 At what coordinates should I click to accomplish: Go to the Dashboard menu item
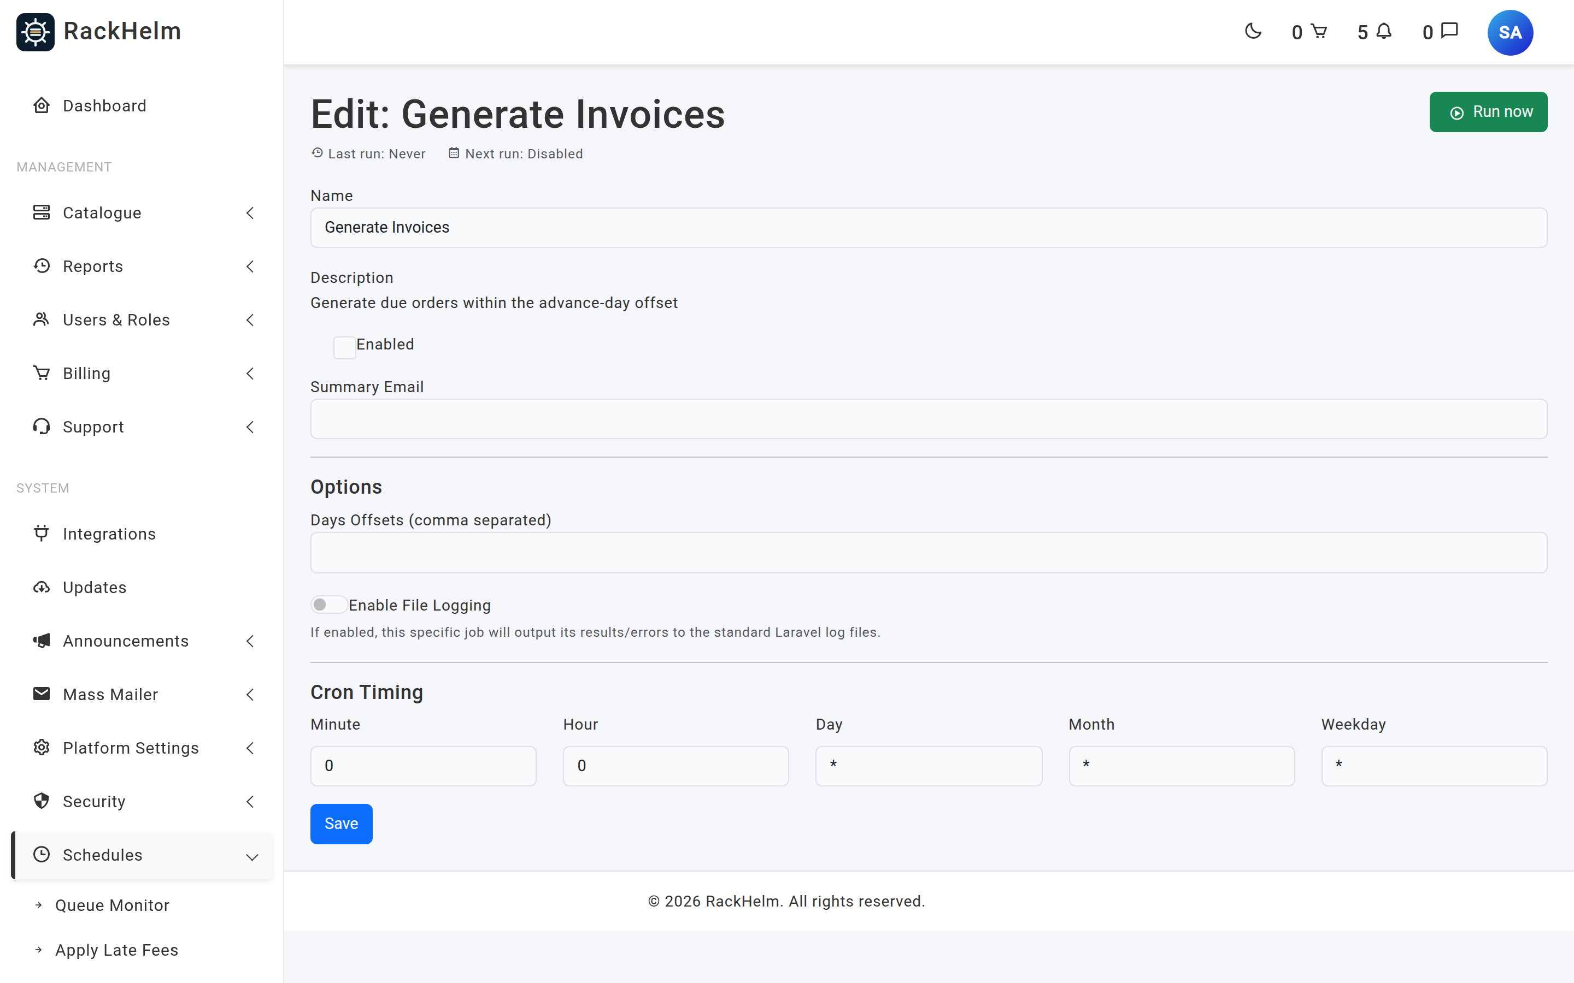(142, 105)
